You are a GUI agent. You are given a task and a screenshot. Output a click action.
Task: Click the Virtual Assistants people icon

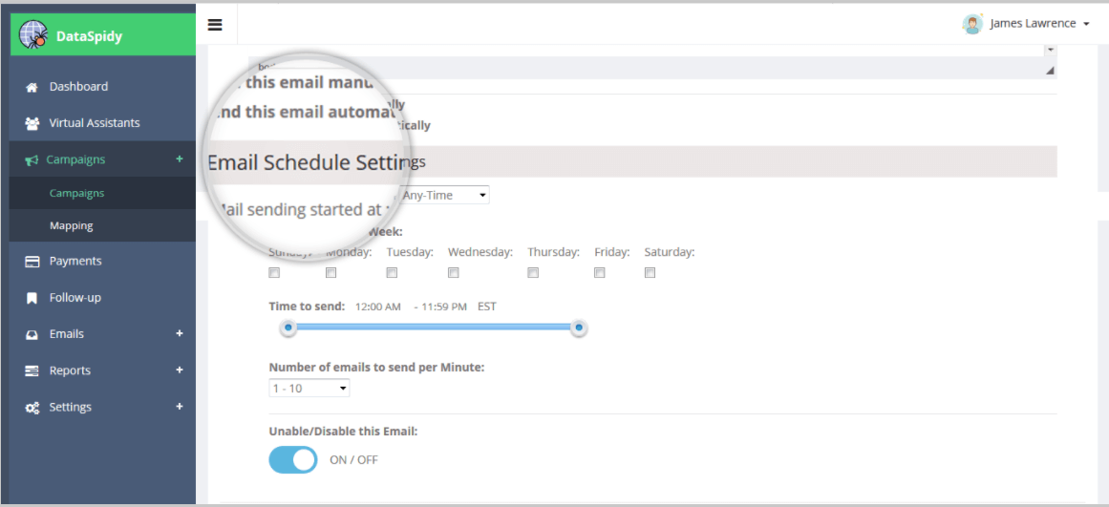coord(32,123)
